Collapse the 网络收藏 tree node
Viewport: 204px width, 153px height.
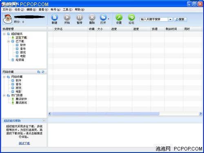click(4, 77)
